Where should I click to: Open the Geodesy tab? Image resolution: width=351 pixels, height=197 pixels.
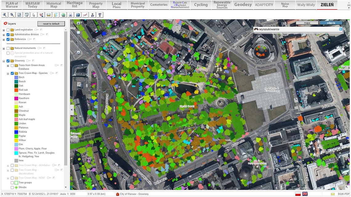tap(243, 5)
